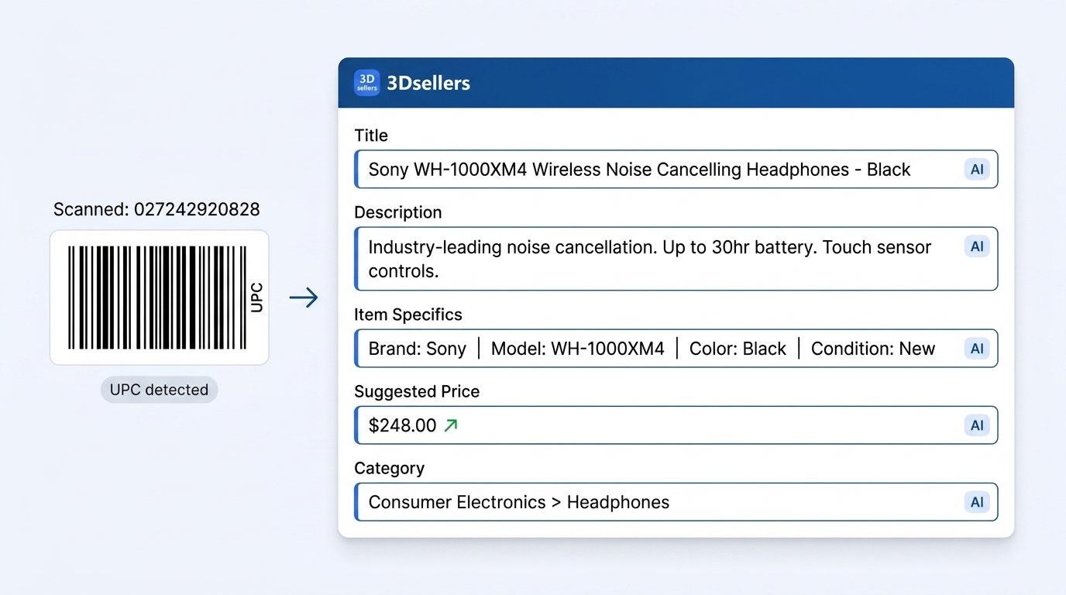Click the AI icon on the Suggested Price row
The width and height of the screenshot is (1066, 595).
click(x=976, y=425)
